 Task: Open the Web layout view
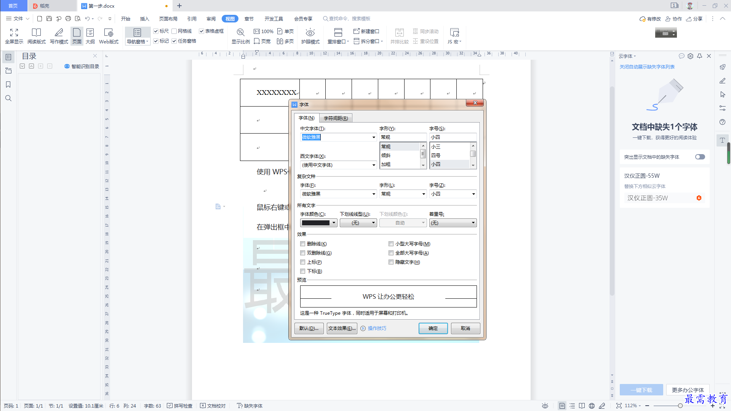(x=109, y=36)
